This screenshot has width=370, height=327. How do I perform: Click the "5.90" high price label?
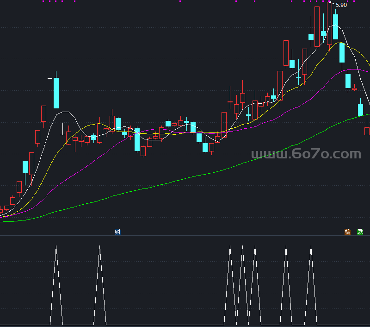(x=341, y=5)
